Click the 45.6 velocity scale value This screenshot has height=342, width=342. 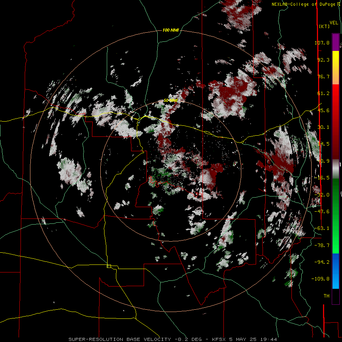[x=323, y=110]
